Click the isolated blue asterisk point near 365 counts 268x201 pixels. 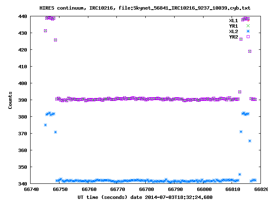250,141
